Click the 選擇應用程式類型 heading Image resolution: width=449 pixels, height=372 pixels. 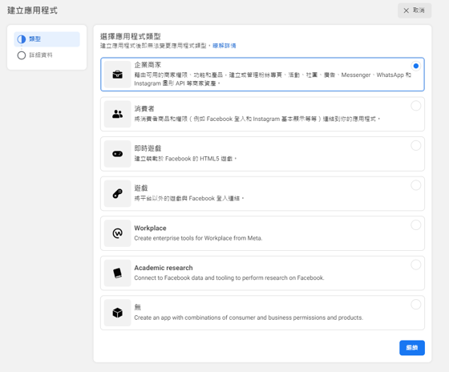coord(130,36)
